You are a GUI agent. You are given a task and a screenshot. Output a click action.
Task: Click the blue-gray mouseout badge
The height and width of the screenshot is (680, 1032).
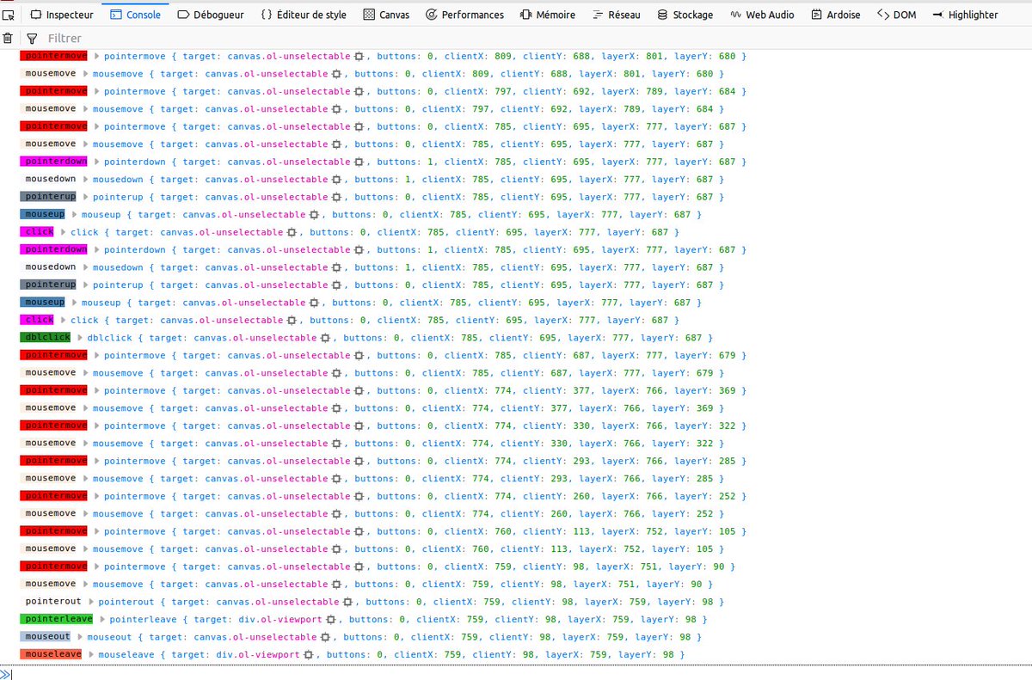[45, 637]
